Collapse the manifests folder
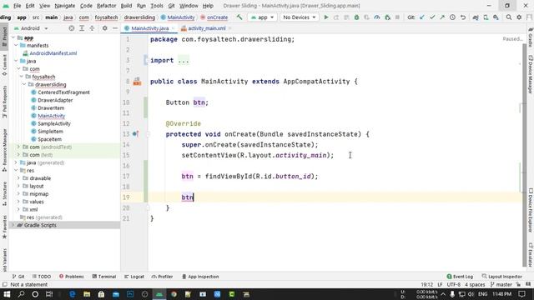This screenshot has height=300, width=534. (x=16, y=45)
